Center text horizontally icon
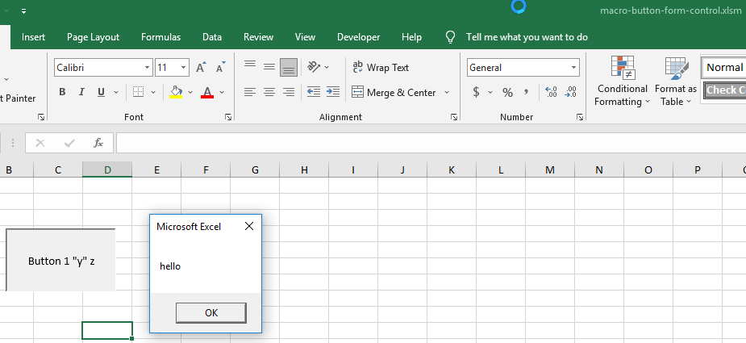Screen dimensions: 746x343 click(269, 92)
